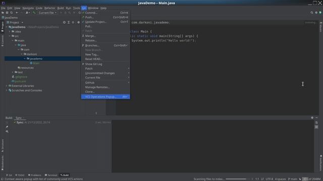Screen dimensions: 323x181
Task: Open IDE settings gear in top toolbar
Action: coord(316,13)
